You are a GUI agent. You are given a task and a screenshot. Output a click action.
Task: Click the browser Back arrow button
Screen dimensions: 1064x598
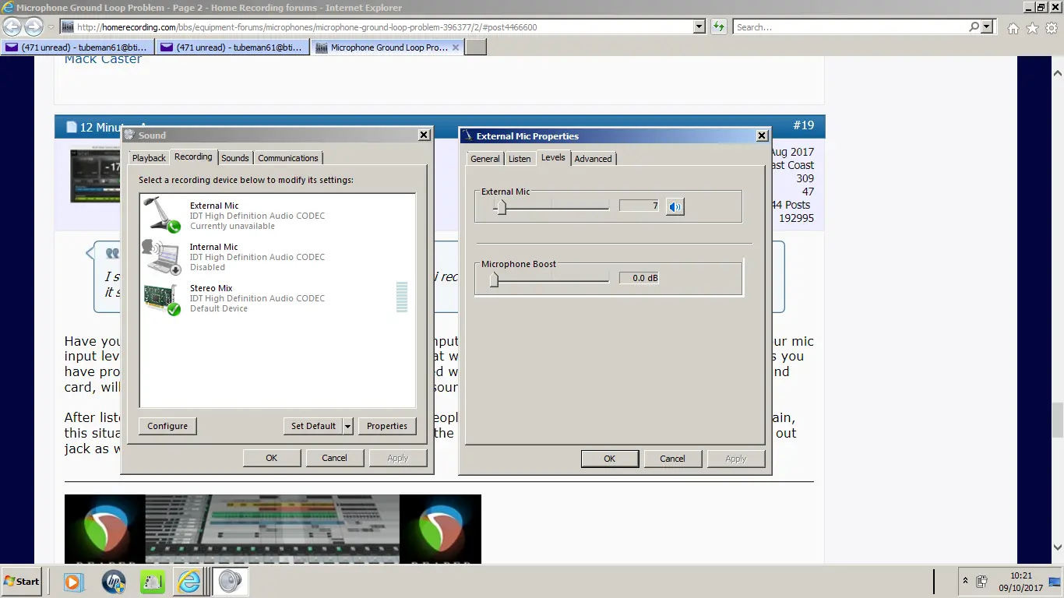12,27
